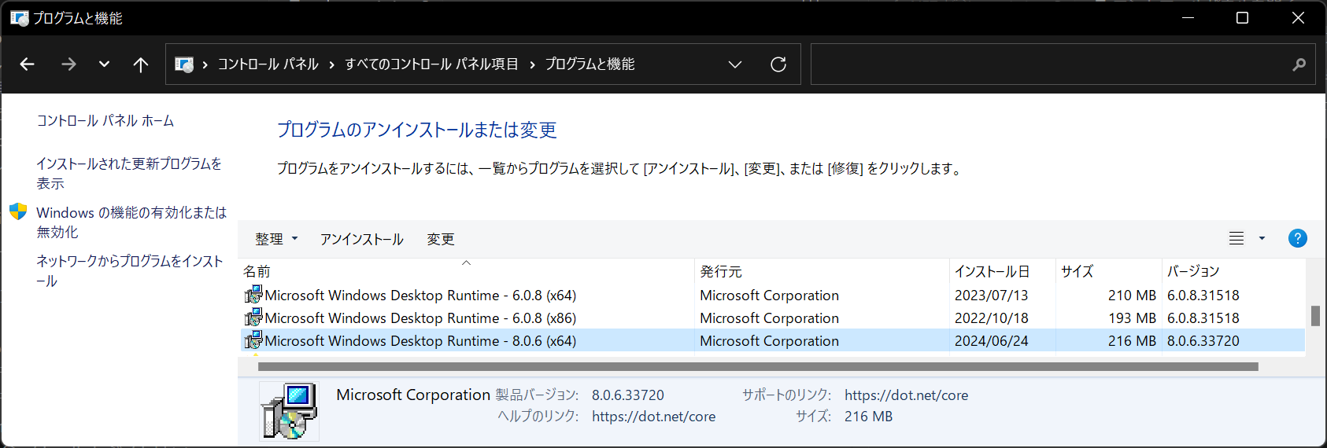Open the 整理 dropdown menu
Image resolution: width=1327 pixels, height=448 pixels.
[276, 239]
